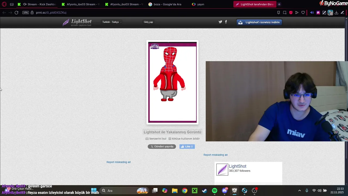The width and height of the screenshot is (348, 196).
Task: Go back to the previous page
Action: [4, 13]
